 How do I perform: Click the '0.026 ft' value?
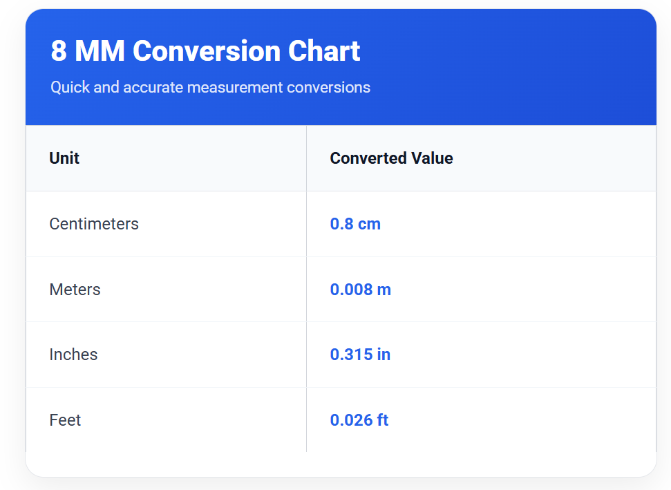click(x=359, y=420)
